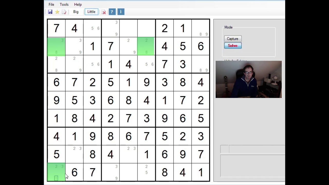Viewport: 329px width, 185px height.
Task: Select green highlighted cell with candidates 2 8
Action: [146, 46]
